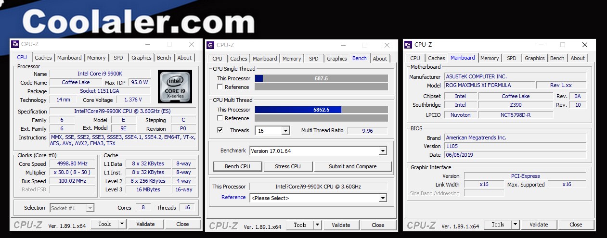The image size is (607, 238).
Task: Click the CPU-Z icon in the left window title bar
Action: point(15,44)
